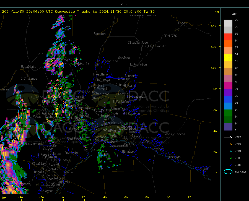Click the white VBCP arrow legend icon
Viewport: 249px width, 201px height.
click(x=228, y=137)
